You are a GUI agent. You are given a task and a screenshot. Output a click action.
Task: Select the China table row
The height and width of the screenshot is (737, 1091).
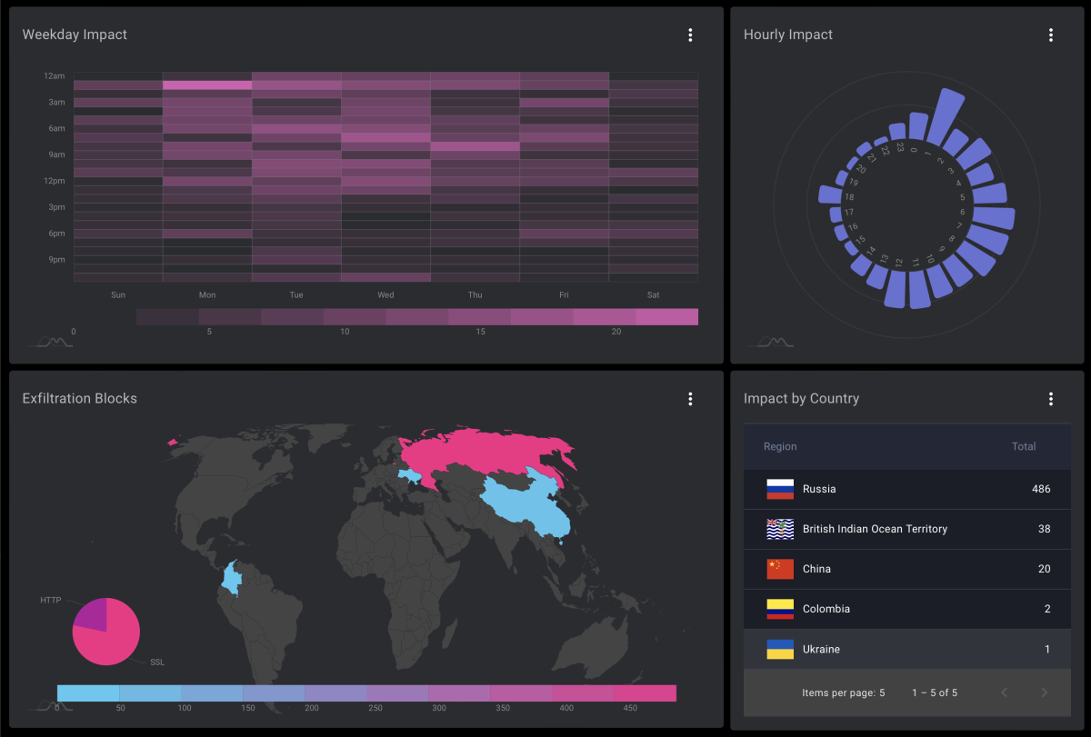click(907, 569)
